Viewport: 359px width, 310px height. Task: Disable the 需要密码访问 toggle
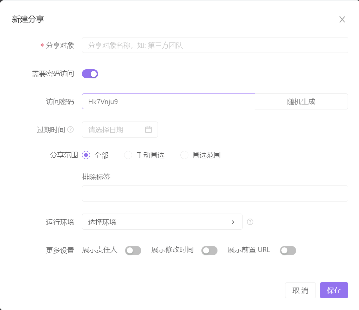pos(90,74)
